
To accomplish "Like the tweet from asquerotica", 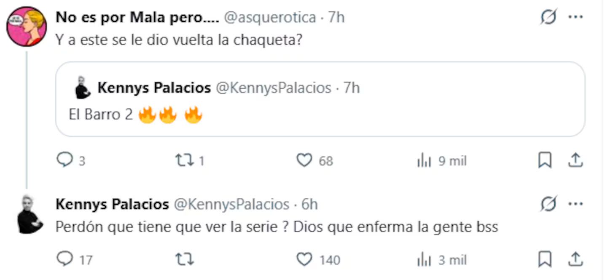I will 304,160.
